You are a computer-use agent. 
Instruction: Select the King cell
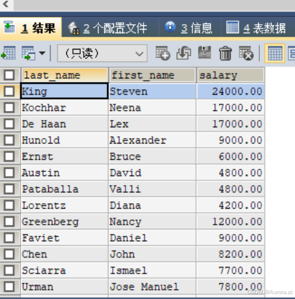point(65,92)
